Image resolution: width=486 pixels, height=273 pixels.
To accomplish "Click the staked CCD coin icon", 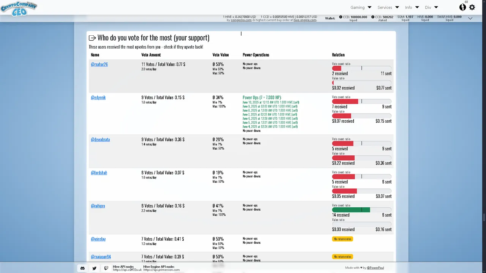I will (373, 17).
